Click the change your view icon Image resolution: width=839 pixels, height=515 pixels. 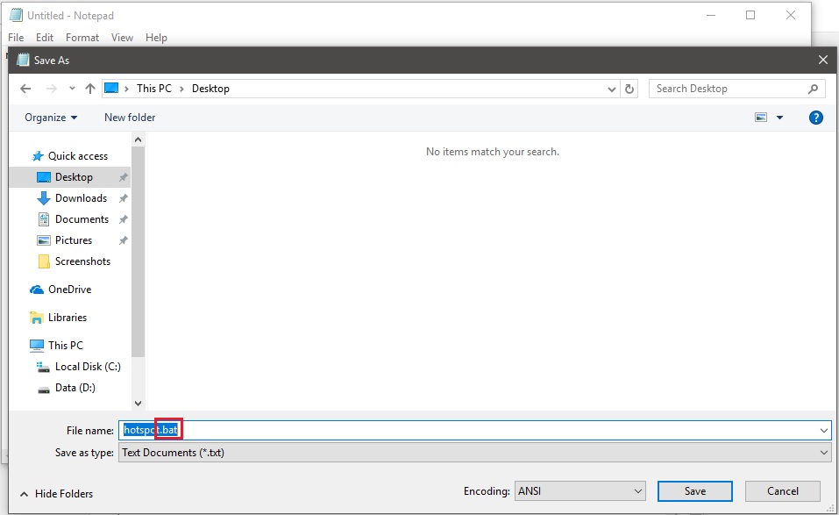point(759,117)
